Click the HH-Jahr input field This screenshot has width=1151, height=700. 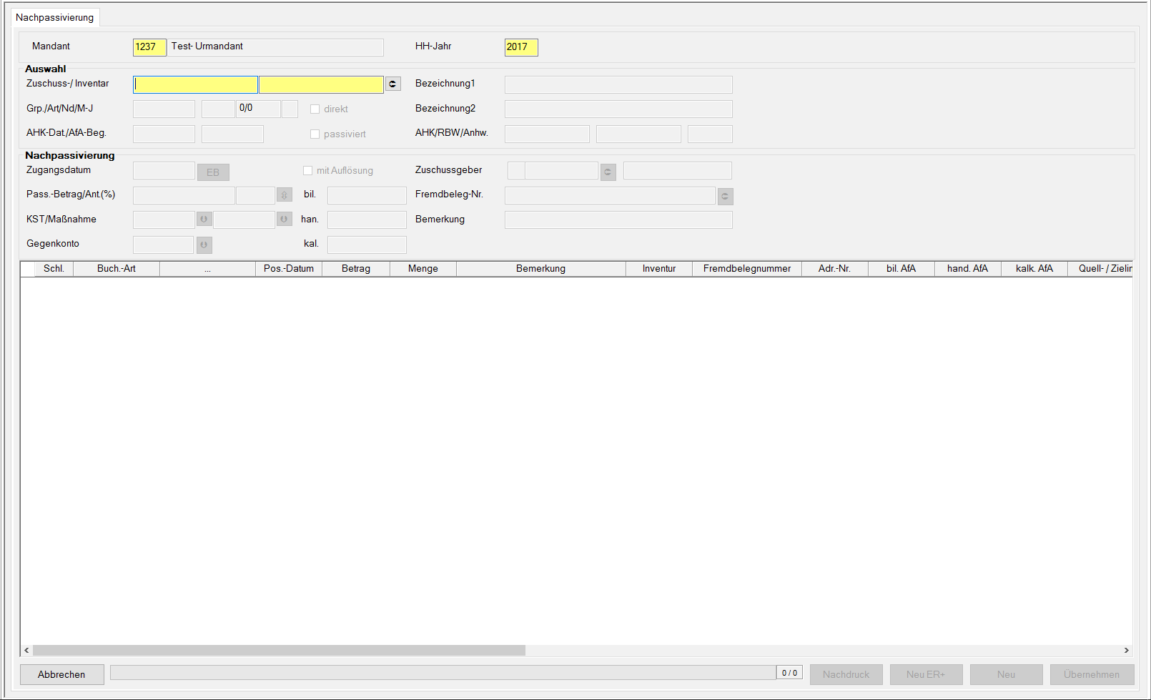point(520,47)
